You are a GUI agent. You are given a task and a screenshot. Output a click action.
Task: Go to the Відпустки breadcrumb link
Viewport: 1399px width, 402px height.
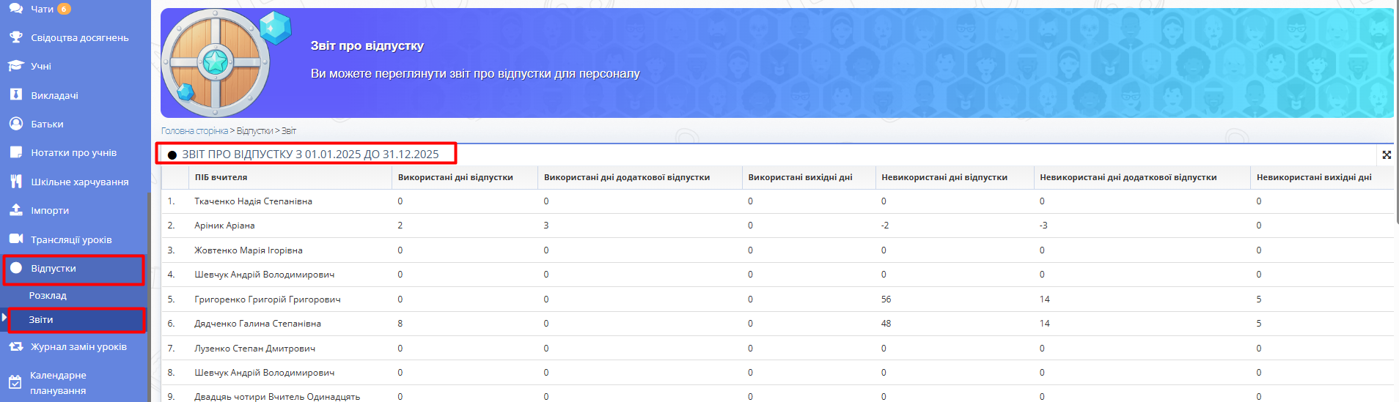254,131
